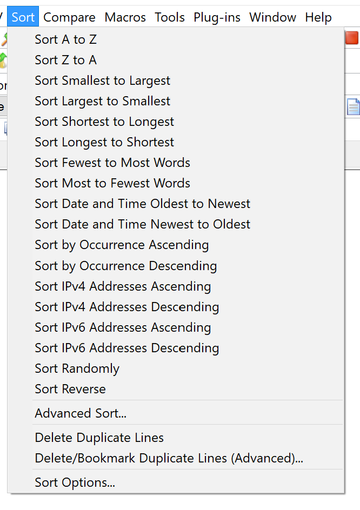The height and width of the screenshot is (510, 360).
Task: Open the Macros menu
Action: coord(125,17)
